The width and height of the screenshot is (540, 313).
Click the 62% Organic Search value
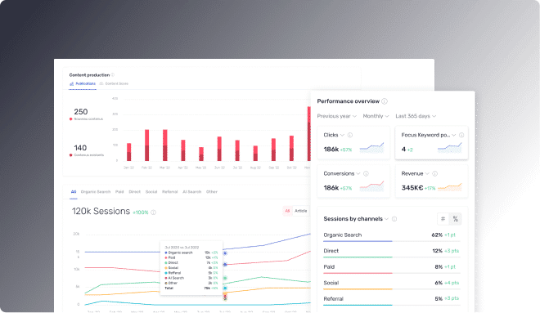[x=437, y=235]
